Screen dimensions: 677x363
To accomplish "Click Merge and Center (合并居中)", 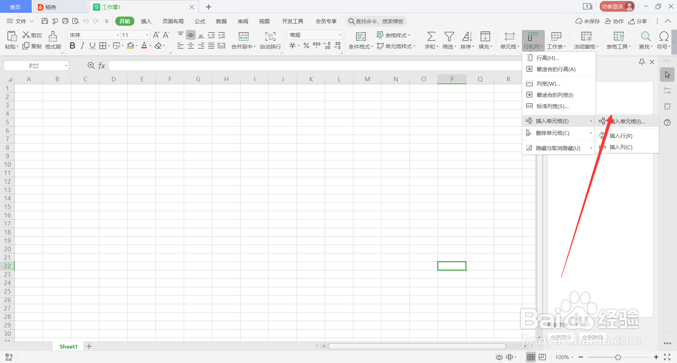I will click(x=243, y=40).
